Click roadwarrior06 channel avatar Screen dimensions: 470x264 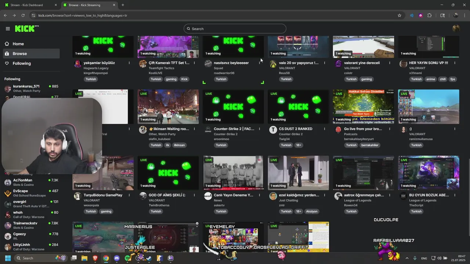[x=208, y=64]
